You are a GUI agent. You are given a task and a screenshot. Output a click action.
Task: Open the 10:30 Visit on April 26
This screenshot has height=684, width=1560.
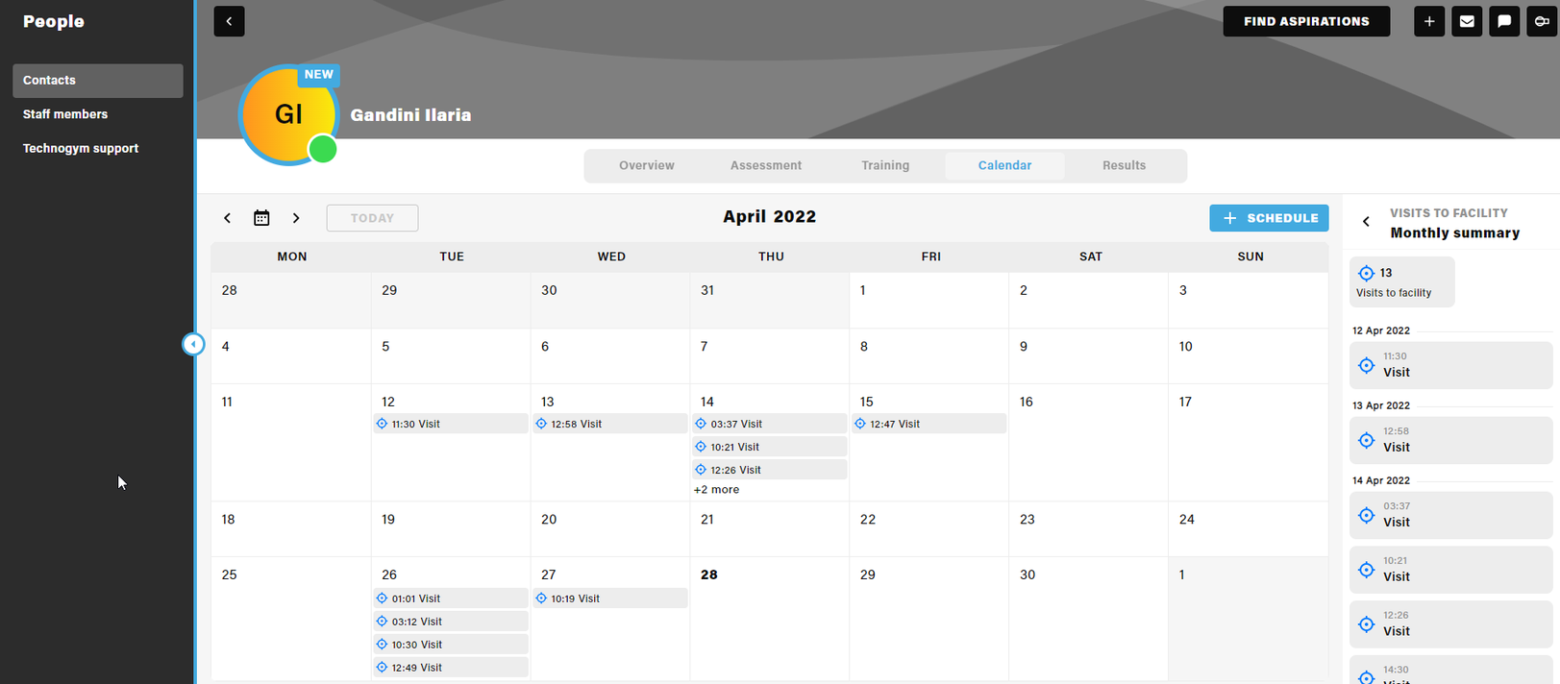(x=451, y=645)
